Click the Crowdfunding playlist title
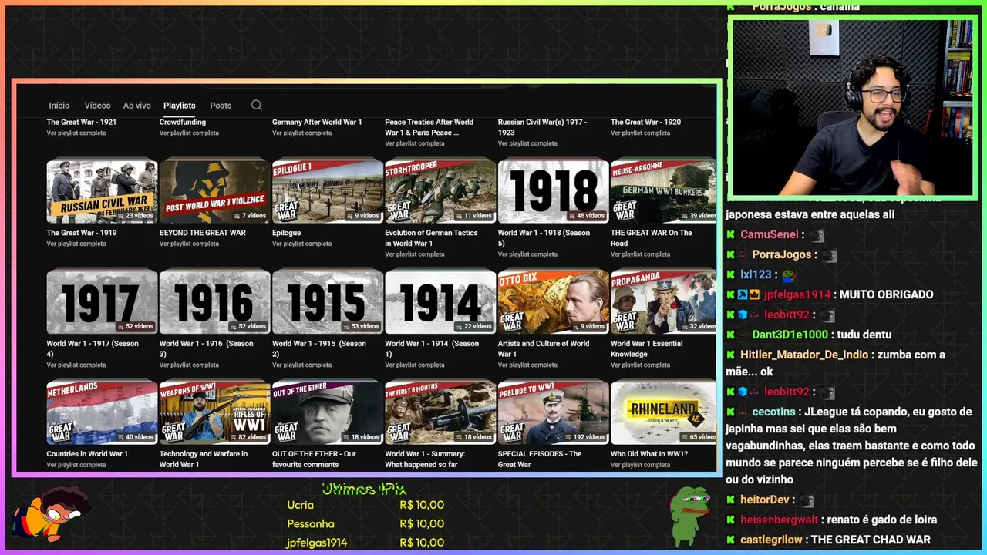Image resolution: width=987 pixels, height=555 pixels. pos(183,122)
